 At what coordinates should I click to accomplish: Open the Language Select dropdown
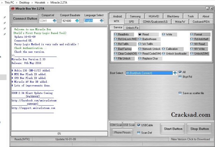(101, 21)
